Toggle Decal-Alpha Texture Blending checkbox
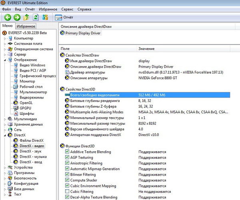 coord(67,197)
